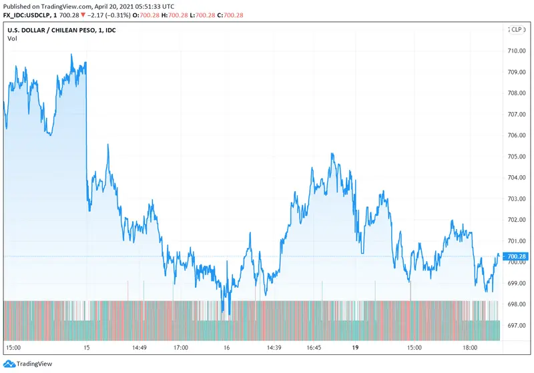Click the date marker 16 on time axis
This screenshot has width=534, height=373.
[227, 347]
